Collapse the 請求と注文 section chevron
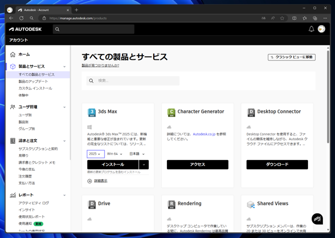The height and width of the screenshot is (238, 335). pos(65,141)
